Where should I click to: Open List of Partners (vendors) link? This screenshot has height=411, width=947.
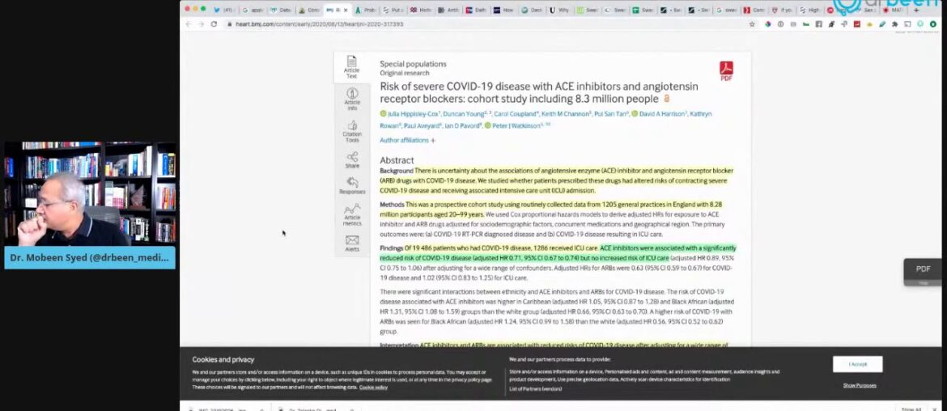click(536, 389)
